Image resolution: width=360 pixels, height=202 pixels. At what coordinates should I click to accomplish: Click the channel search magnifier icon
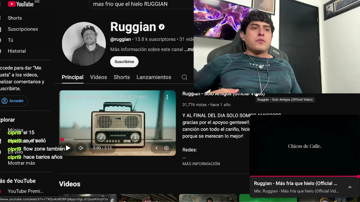184,77
